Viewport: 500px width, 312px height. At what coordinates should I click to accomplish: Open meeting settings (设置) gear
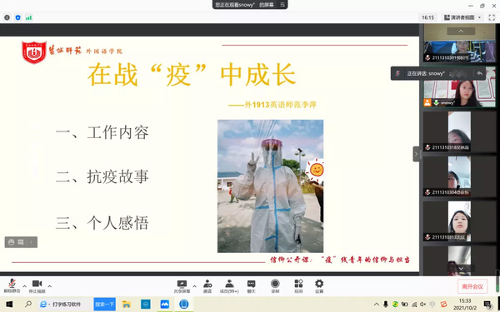coord(319,286)
